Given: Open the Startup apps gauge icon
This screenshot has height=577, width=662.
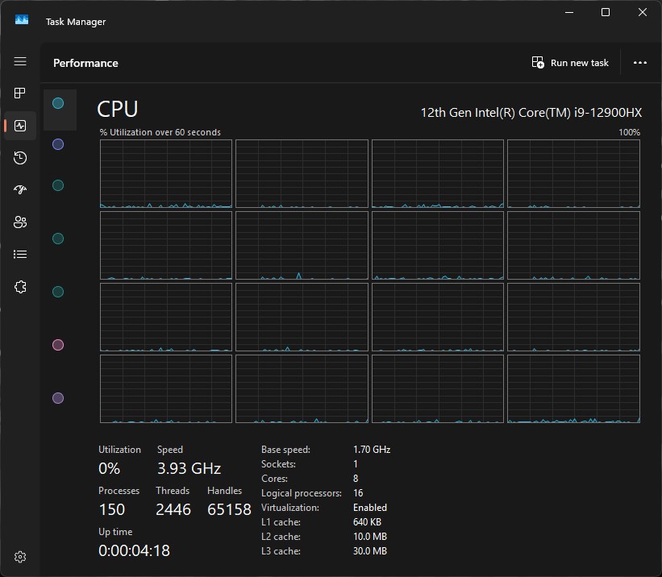Looking at the screenshot, I should pyautogui.click(x=20, y=189).
